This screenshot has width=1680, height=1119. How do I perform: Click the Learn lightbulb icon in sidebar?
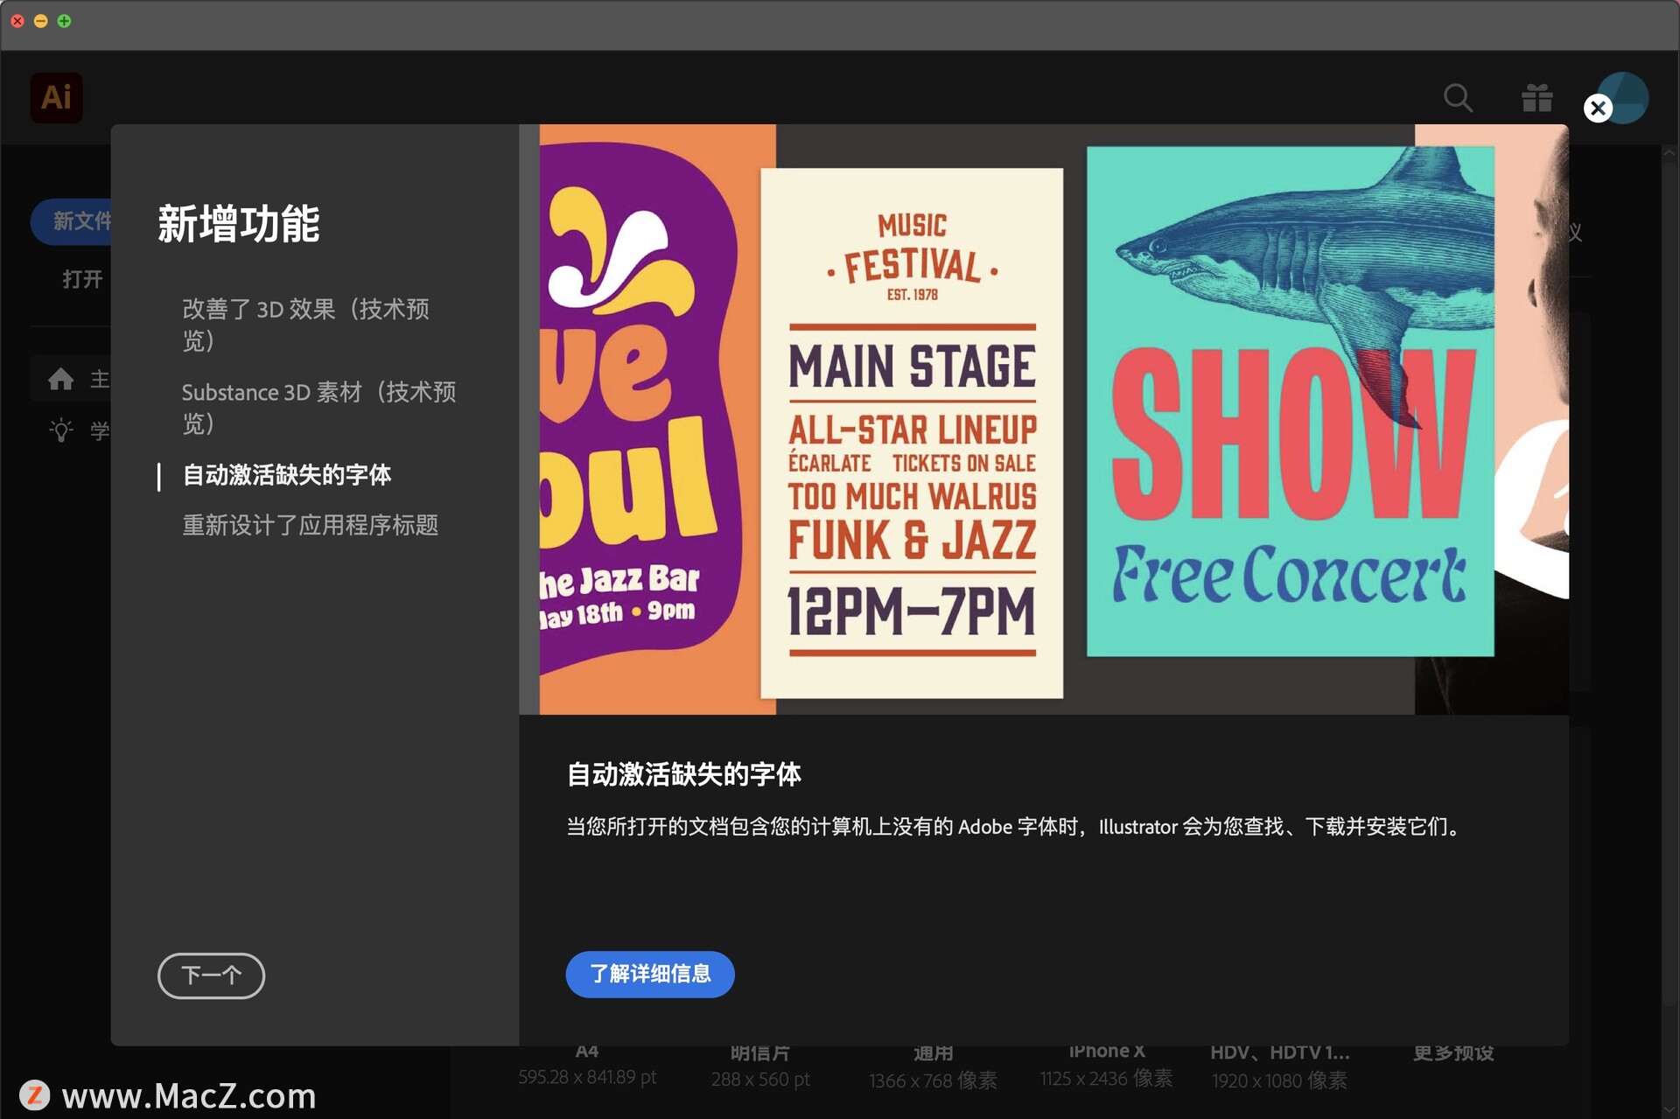click(60, 430)
